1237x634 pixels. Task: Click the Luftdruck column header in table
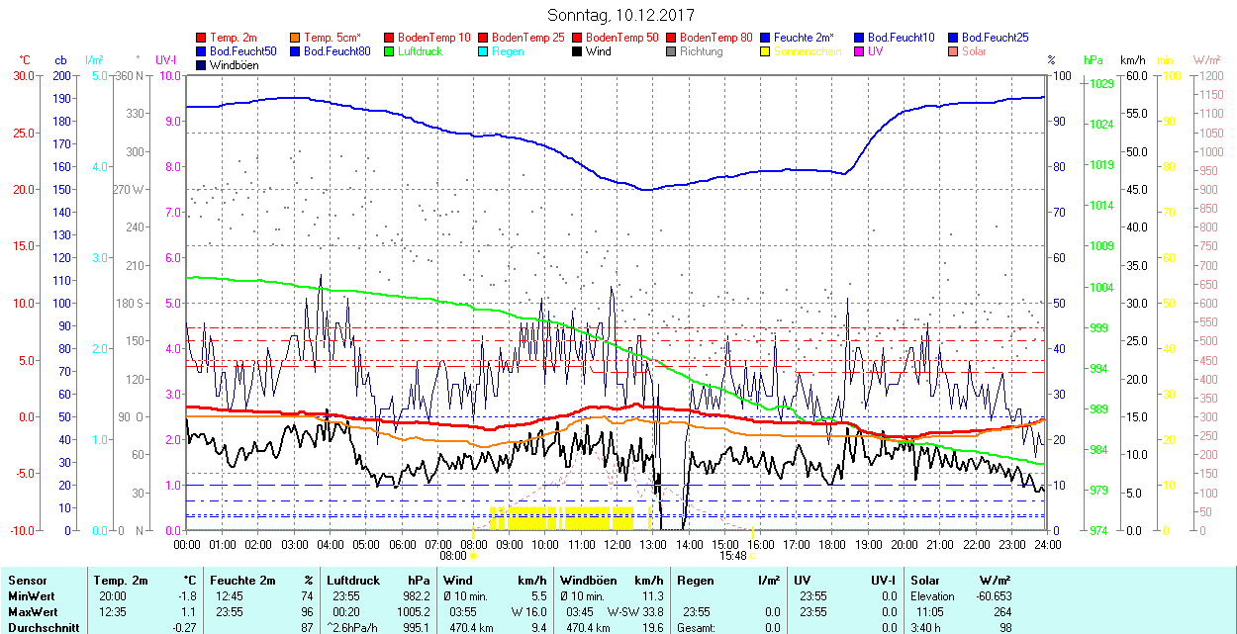click(x=354, y=581)
